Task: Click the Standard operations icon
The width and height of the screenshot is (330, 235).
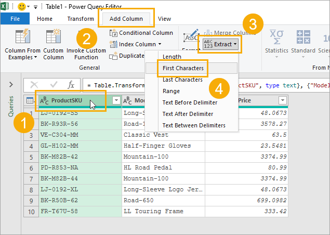Action: [x=303, y=37]
